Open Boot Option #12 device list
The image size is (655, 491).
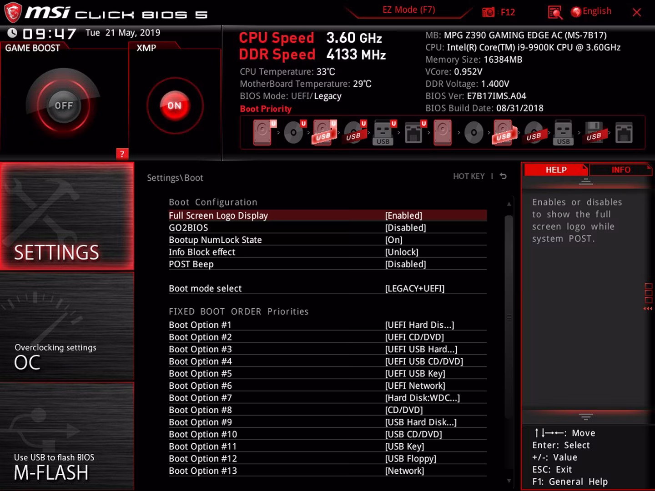coord(327,459)
